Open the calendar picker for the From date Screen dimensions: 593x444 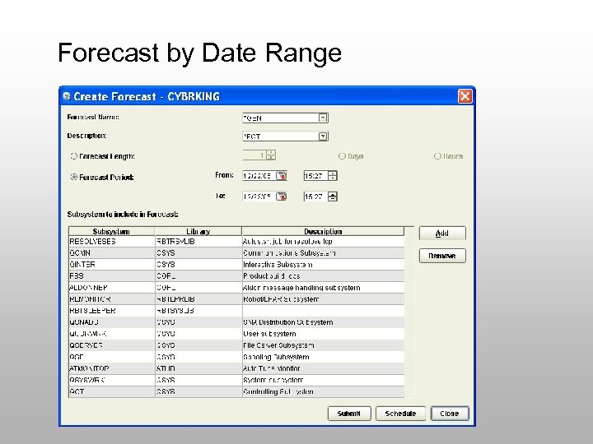(x=282, y=176)
